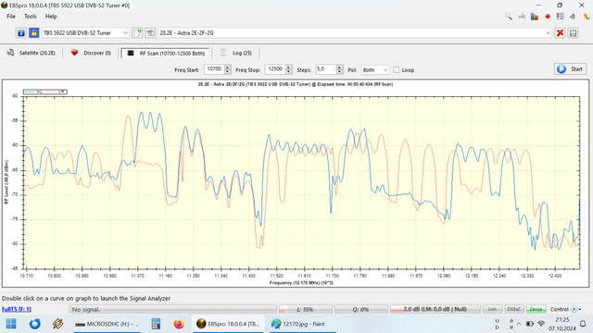593x333 pixels.
Task: Adjust Freq Start stepper arrows
Action: (227, 69)
